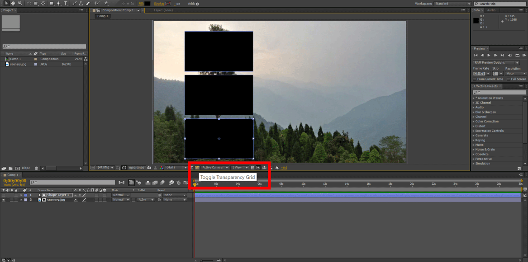Delete selected project item with trash icon
Image resolution: width=528 pixels, height=262 pixels.
pos(36,168)
